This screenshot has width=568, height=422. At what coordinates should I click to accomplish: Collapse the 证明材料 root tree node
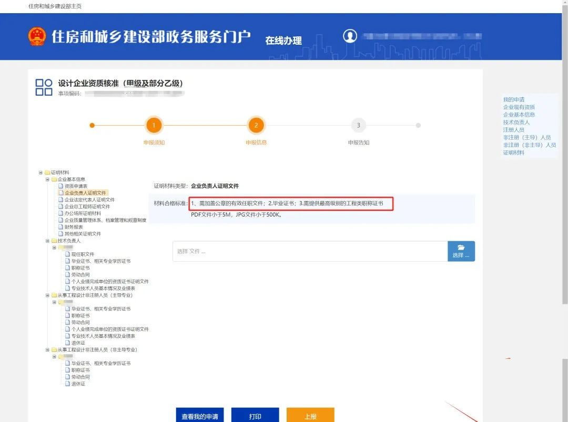click(40, 172)
